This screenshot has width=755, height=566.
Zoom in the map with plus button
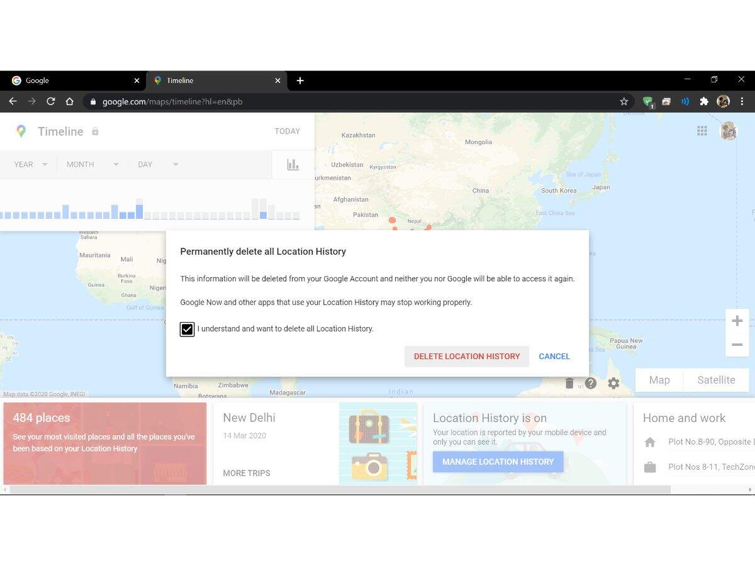[737, 321]
